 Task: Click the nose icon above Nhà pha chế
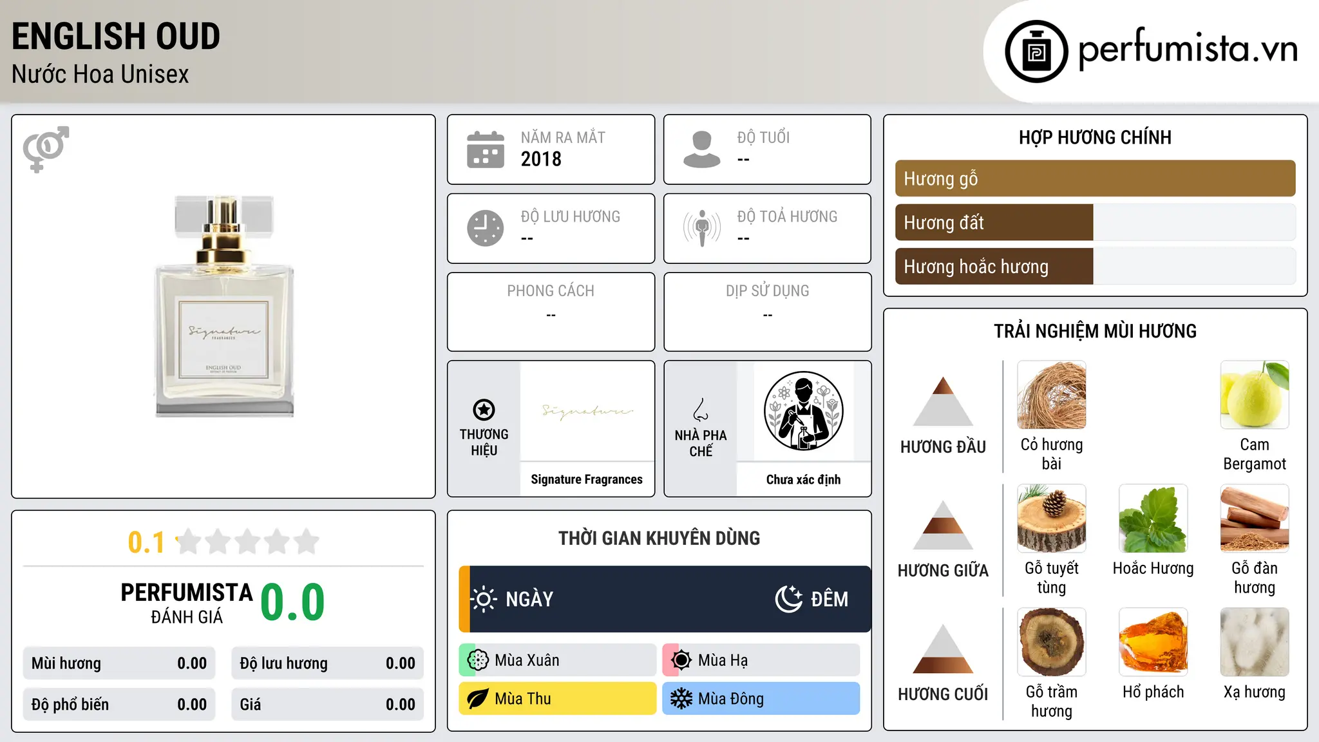click(x=701, y=410)
